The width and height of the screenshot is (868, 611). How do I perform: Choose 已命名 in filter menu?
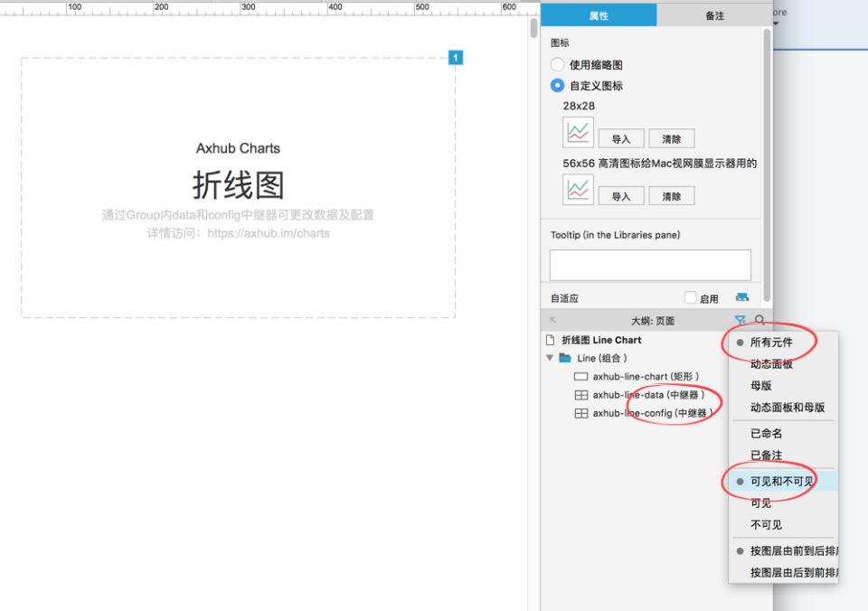pyautogui.click(x=783, y=433)
